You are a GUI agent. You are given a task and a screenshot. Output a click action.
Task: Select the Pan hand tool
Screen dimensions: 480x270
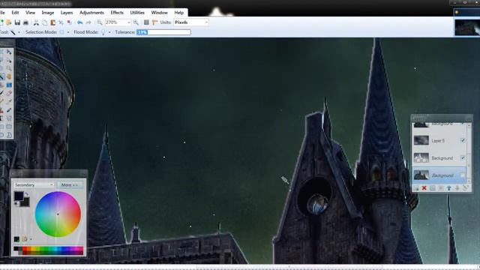pos(9,76)
